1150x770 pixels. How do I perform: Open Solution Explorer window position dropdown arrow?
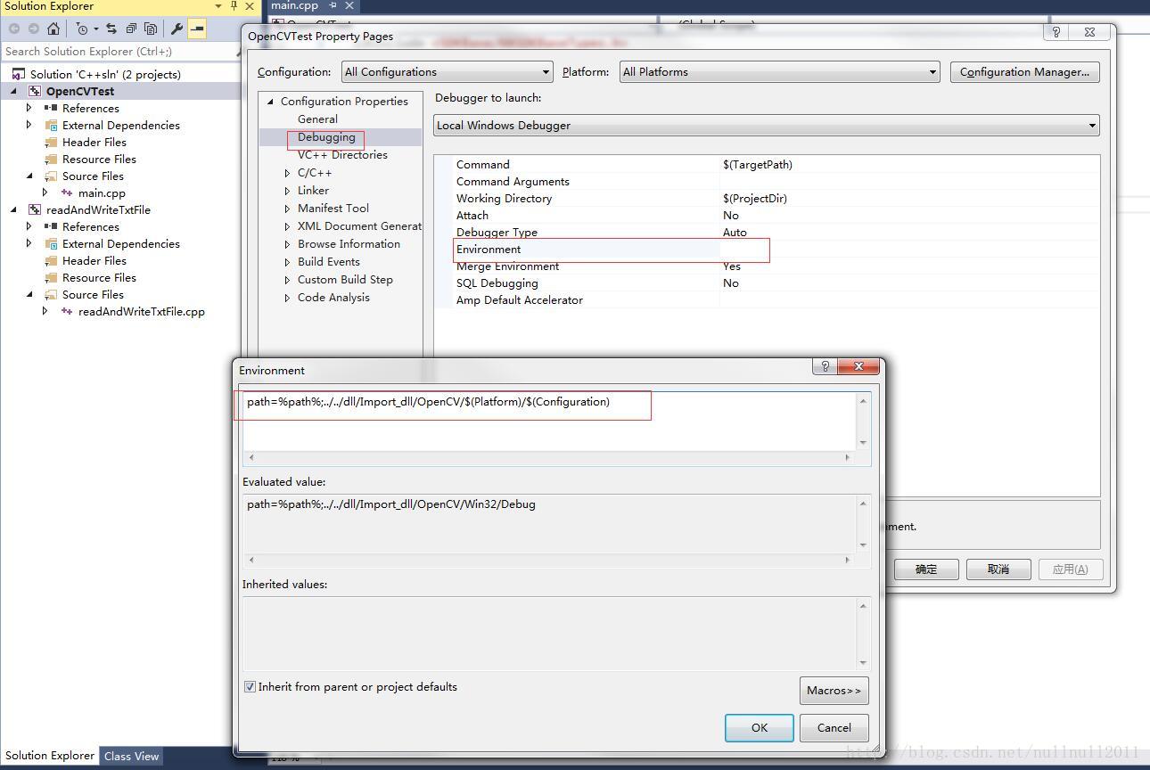coord(218,6)
